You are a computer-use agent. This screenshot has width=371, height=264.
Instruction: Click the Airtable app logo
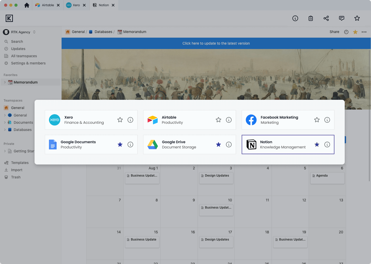click(x=153, y=120)
